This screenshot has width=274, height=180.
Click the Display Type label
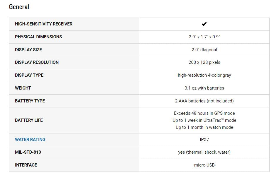(x=29, y=75)
